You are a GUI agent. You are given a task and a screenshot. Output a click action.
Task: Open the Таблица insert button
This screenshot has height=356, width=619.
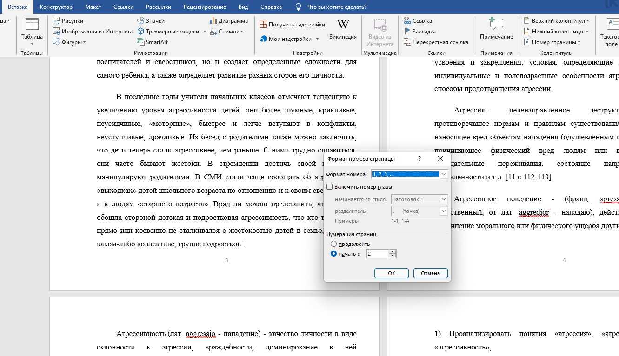pos(32,31)
